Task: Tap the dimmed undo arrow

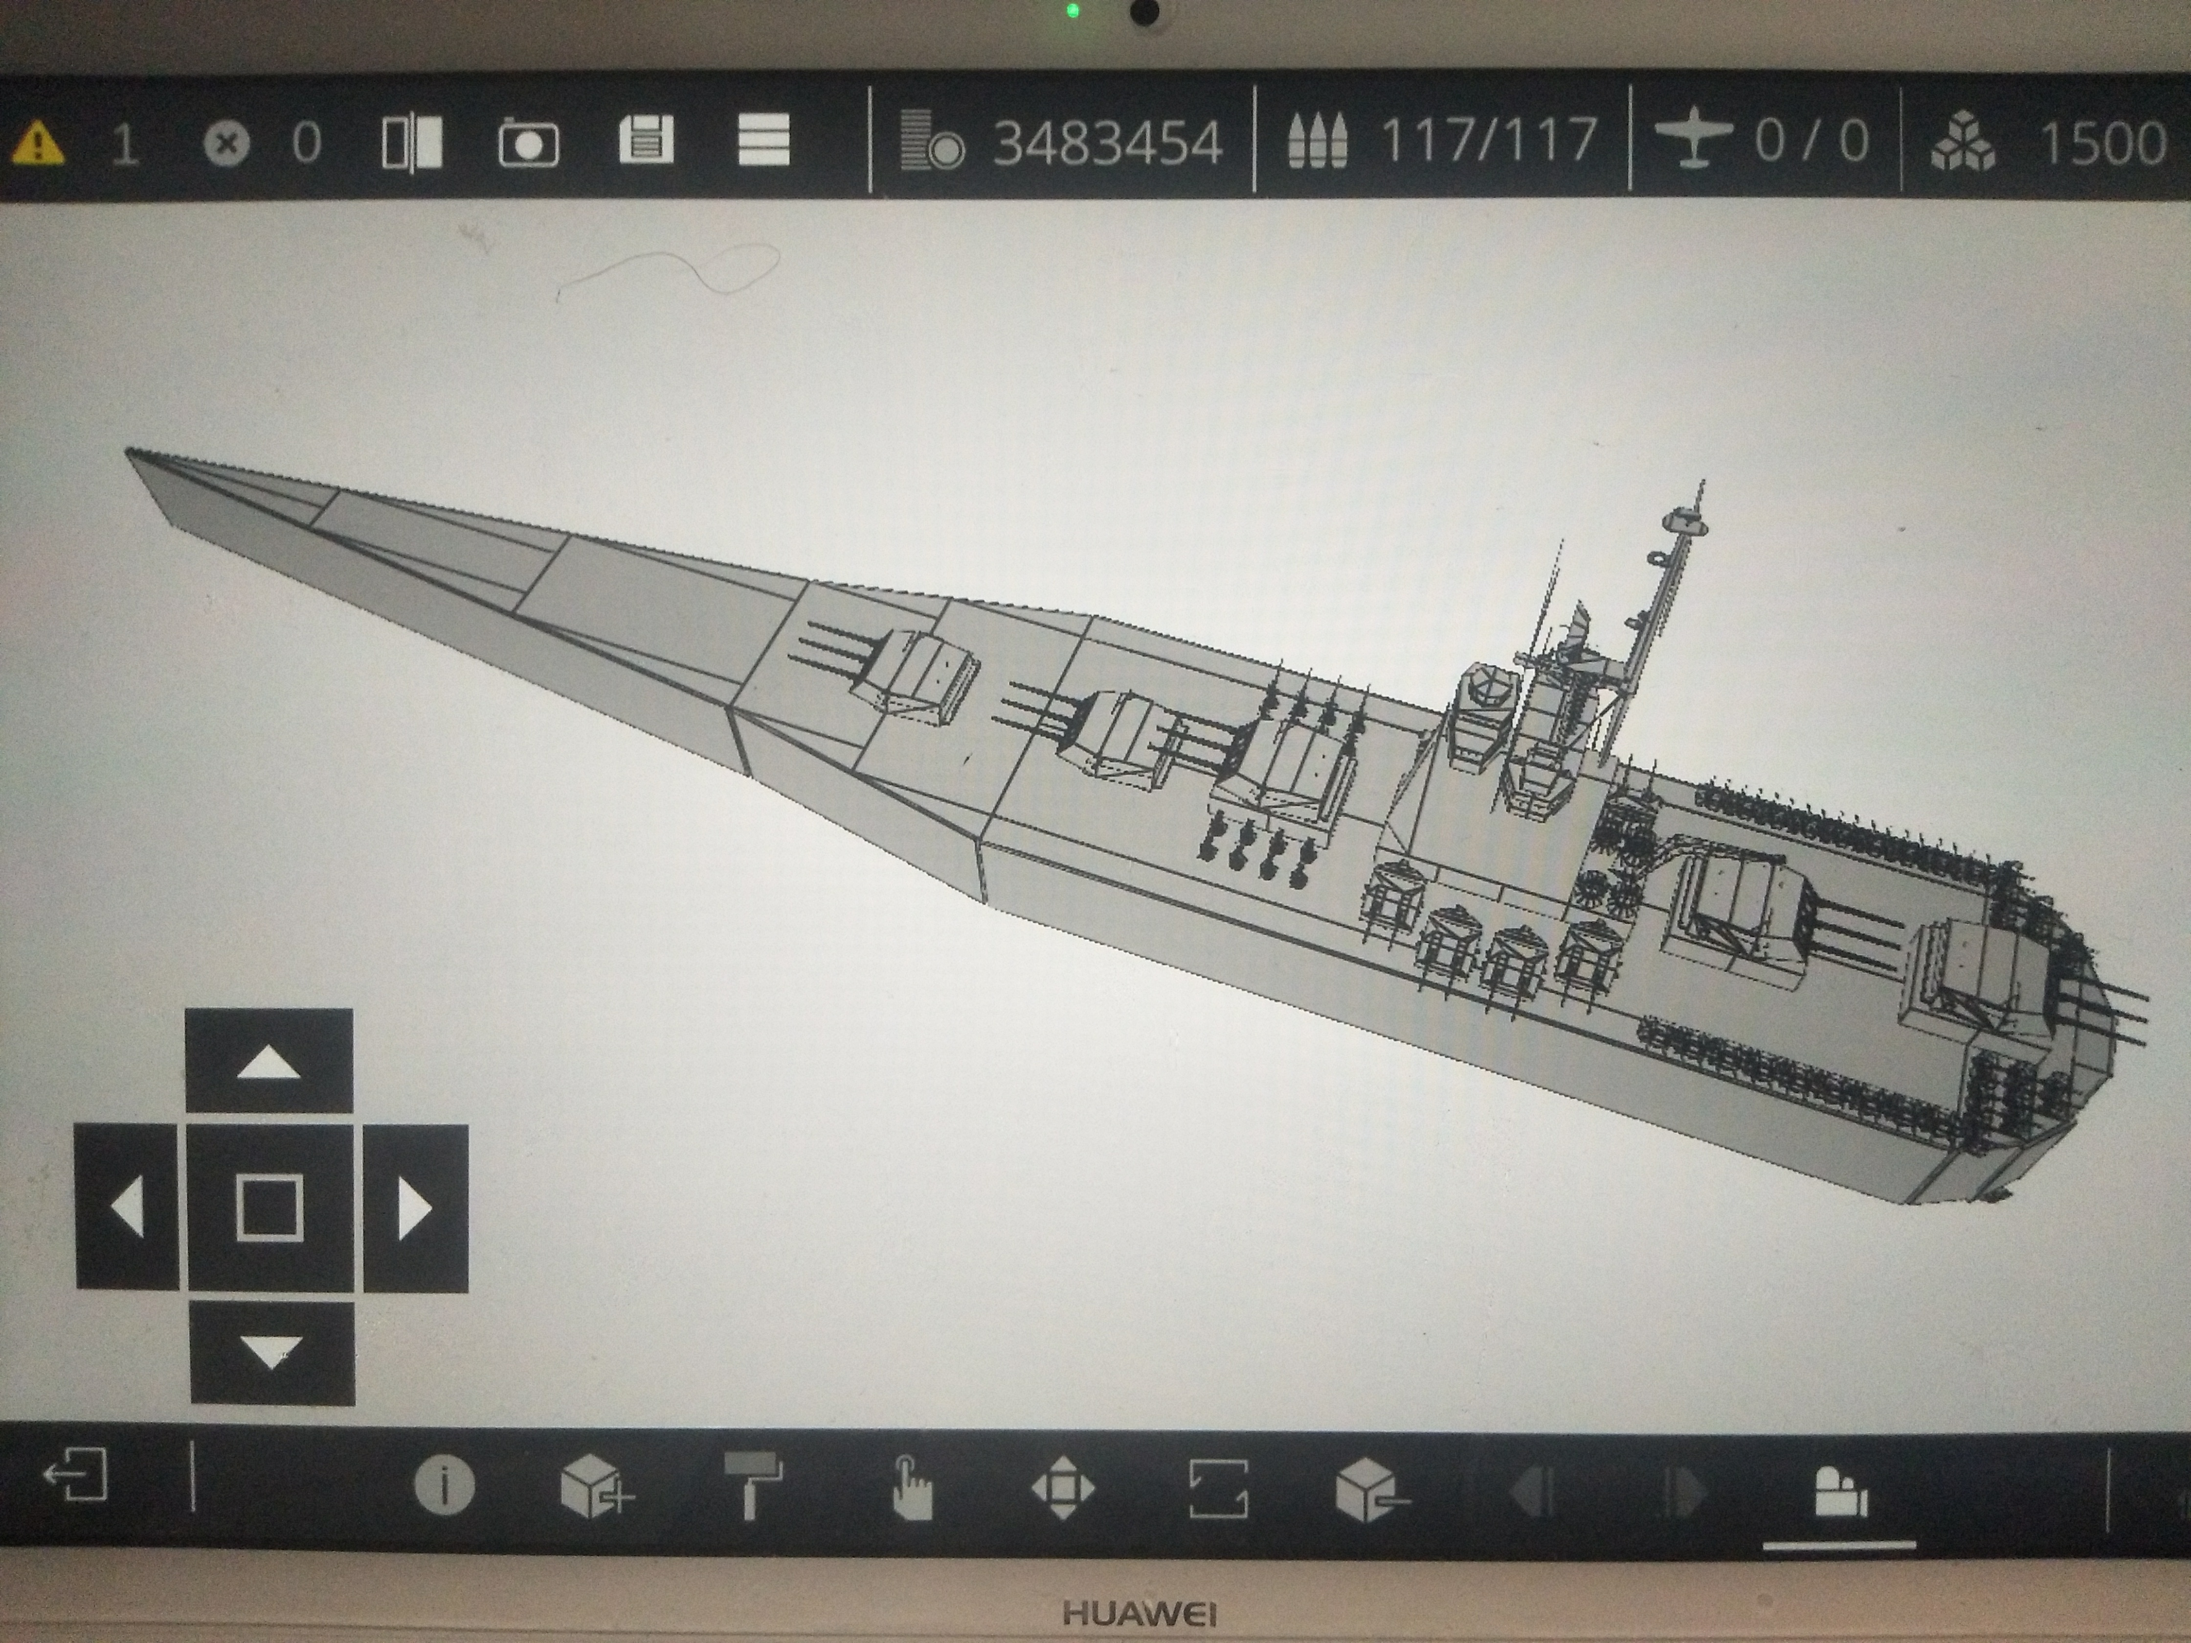Action: [1531, 1491]
